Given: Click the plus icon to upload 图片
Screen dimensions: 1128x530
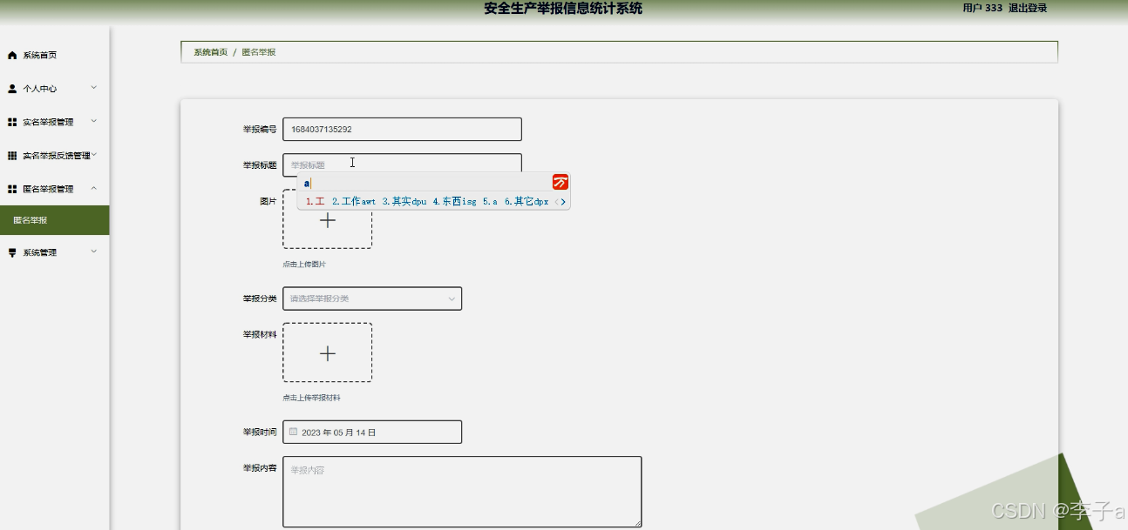Looking at the screenshot, I should 327,220.
